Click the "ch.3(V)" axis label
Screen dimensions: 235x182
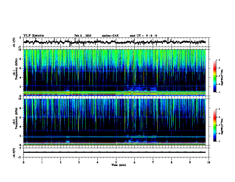pos(14,153)
